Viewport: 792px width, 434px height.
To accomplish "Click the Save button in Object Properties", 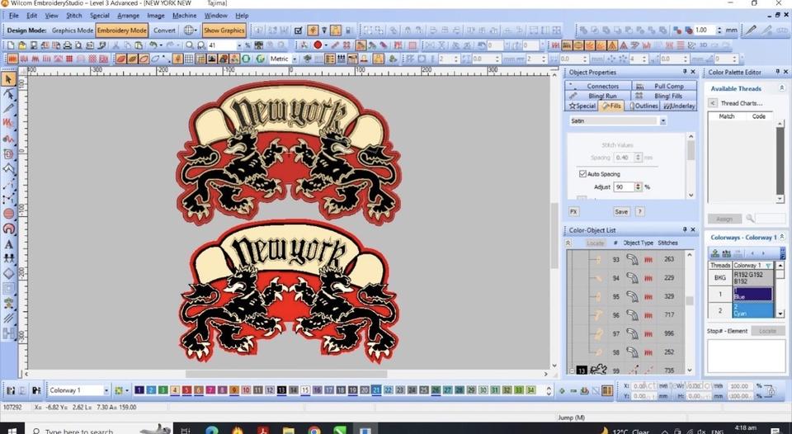I will [x=620, y=212].
